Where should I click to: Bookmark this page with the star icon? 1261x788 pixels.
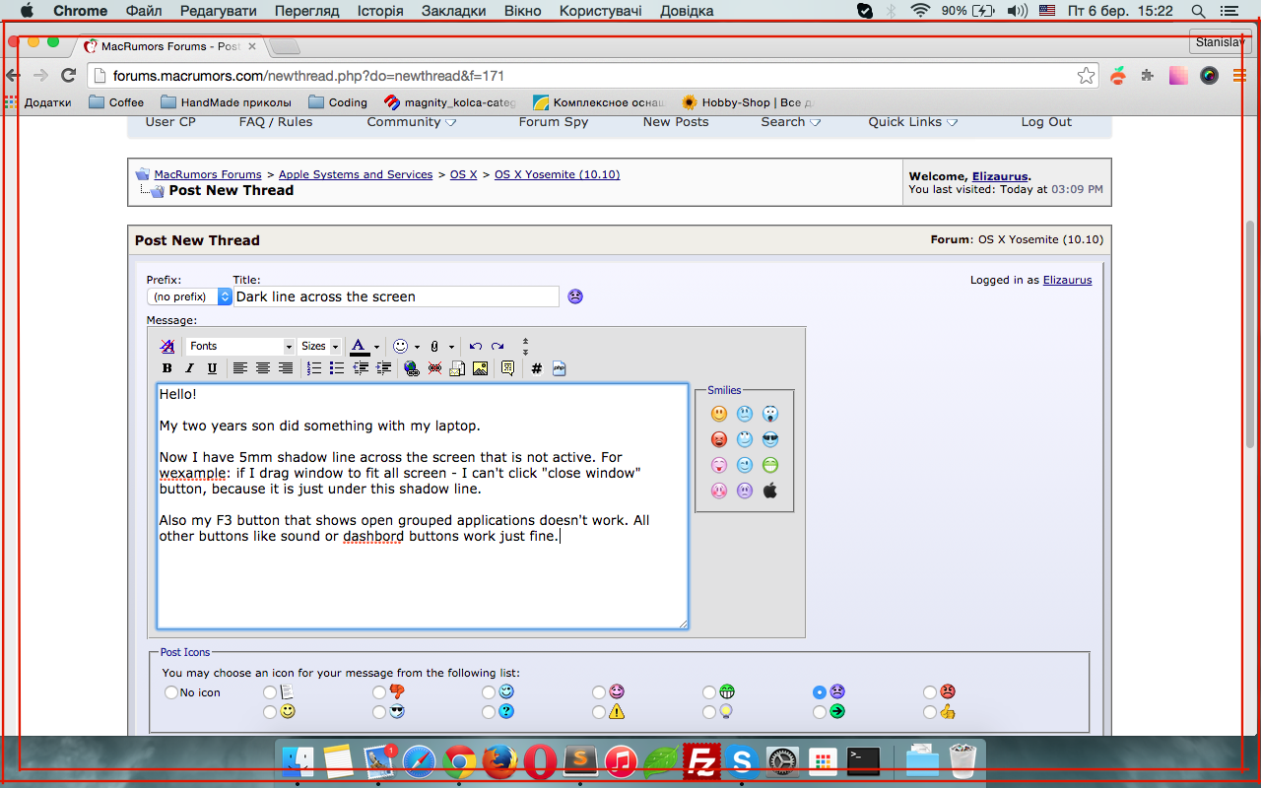coord(1086,76)
